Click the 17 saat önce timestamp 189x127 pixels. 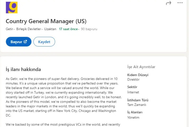(x=68, y=29)
